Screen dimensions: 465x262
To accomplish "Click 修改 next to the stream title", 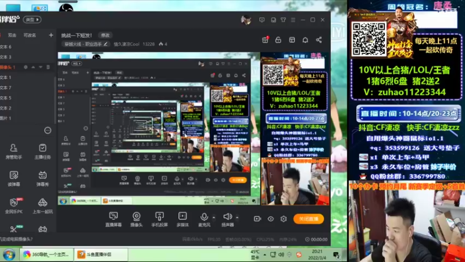I will tap(105, 35).
